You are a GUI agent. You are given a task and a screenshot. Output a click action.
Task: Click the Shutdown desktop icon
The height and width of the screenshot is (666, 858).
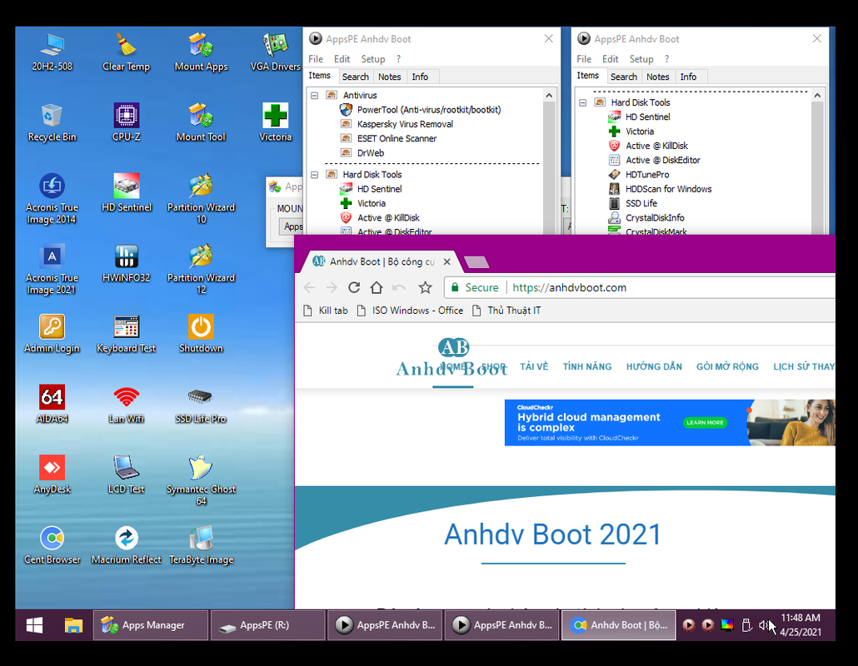pyautogui.click(x=201, y=334)
